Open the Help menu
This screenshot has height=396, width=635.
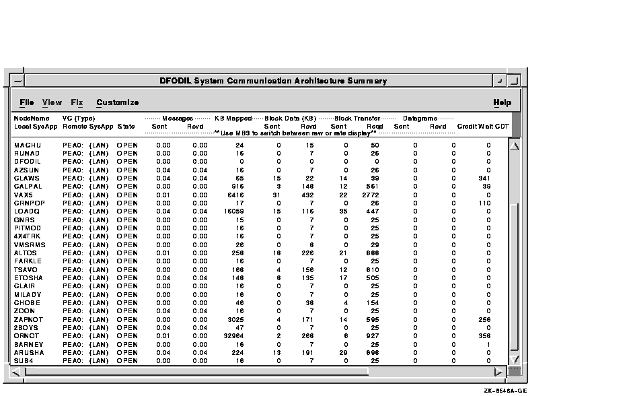tap(502, 103)
